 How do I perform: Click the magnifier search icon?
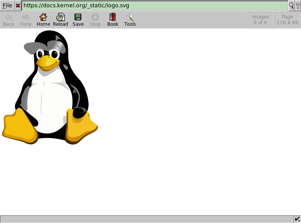(291, 6)
